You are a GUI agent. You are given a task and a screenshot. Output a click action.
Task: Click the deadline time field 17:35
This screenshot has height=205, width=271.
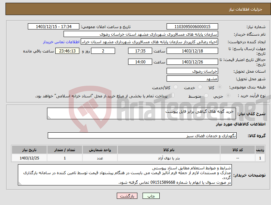pos(140,51)
